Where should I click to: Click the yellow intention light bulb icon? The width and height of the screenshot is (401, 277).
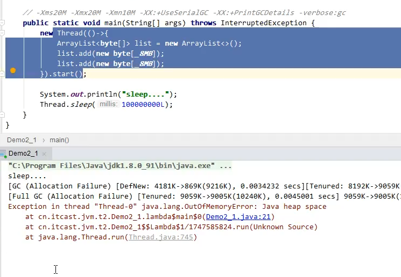coord(13,70)
